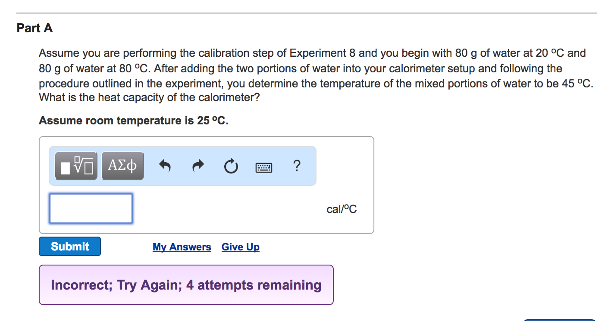Give Up on Part A

(240, 247)
